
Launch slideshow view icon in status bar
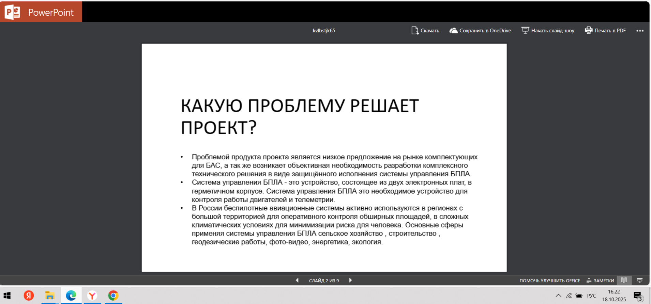(640, 280)
